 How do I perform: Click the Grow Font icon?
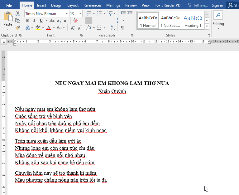[73, 28]
